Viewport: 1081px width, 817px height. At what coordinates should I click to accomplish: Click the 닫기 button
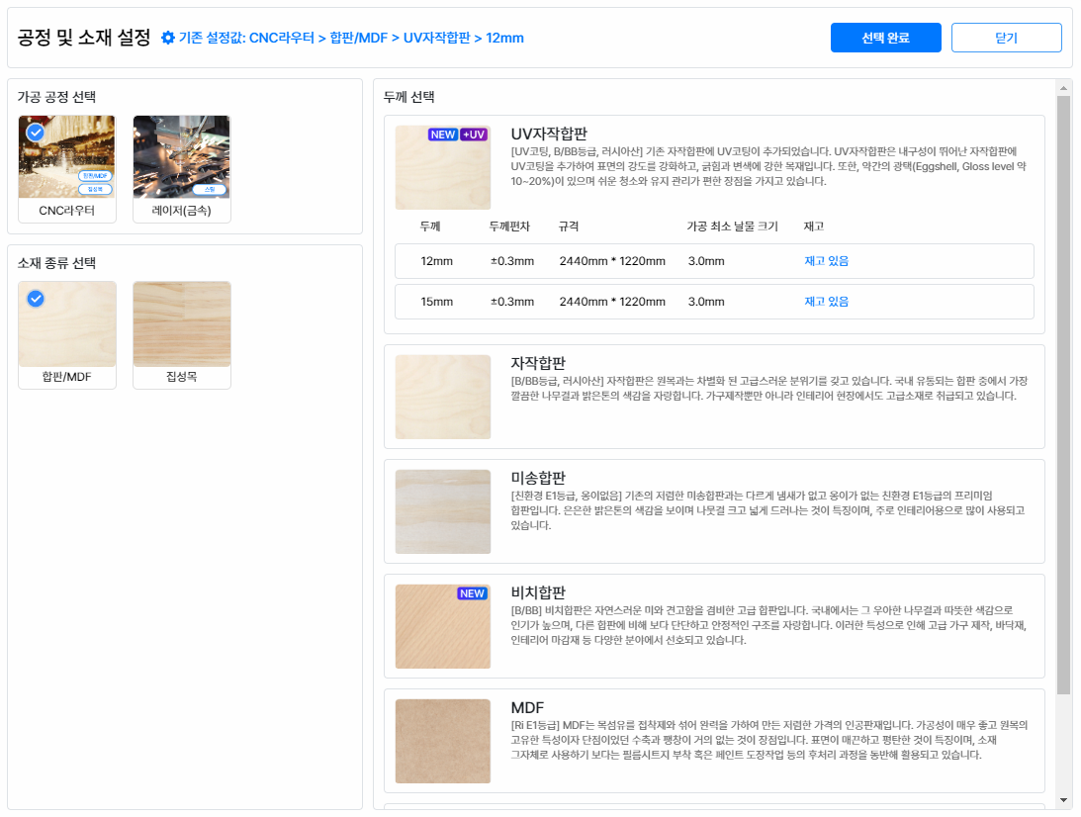click(1006, 38)
